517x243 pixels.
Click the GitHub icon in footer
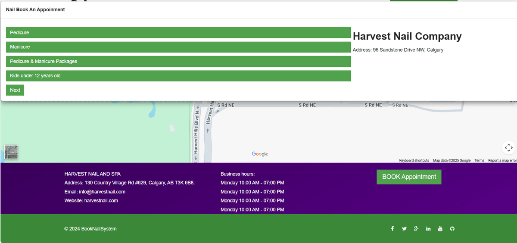coord(452,229)
